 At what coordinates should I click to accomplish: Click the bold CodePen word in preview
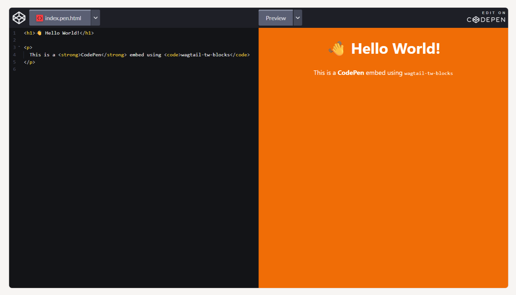click(351, 73)
